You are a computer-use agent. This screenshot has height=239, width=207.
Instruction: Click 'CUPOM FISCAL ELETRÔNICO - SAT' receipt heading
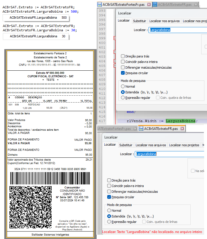(50, 76)
